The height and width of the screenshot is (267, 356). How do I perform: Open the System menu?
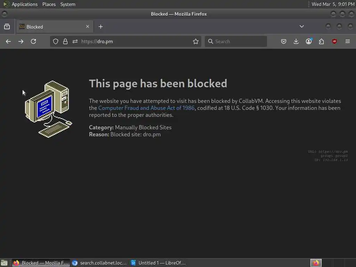(x=68, y=4)
